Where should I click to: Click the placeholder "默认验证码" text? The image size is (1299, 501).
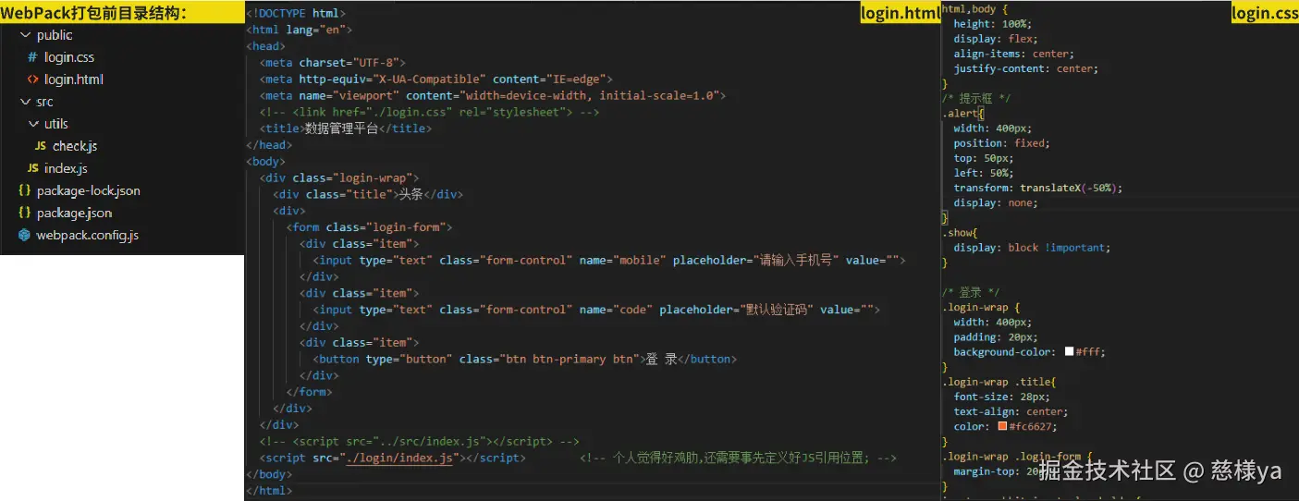click(x=776, y=310)
